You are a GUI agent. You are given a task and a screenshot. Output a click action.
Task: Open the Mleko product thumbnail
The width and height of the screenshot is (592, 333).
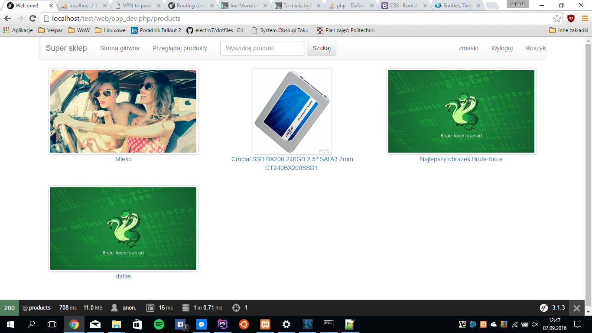pos(123,111)
